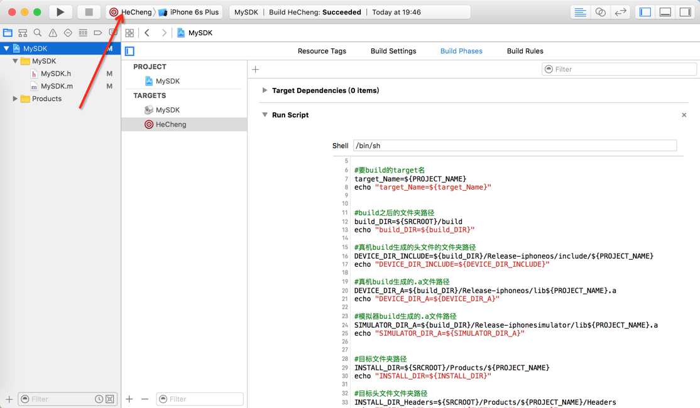Switch to Resource Tags tab
The height and width of the screenshot is (408, 700).
322,51
